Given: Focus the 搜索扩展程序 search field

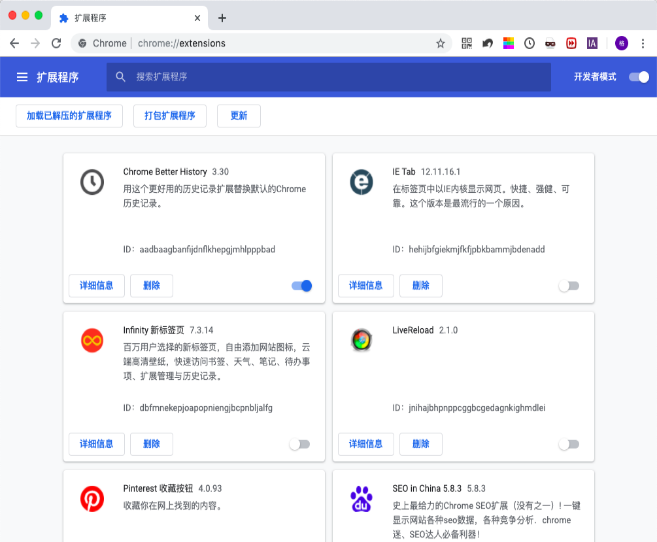Looking at the screenshot, I should (329, 77).
